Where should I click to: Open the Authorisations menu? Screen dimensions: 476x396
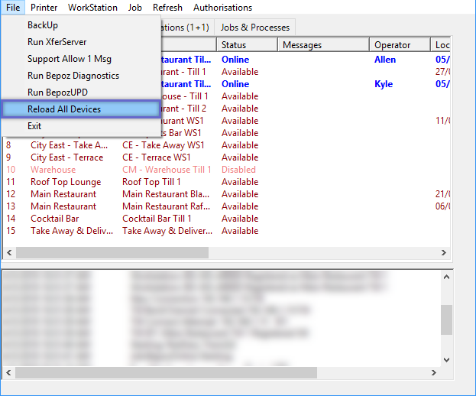point(222,8)
